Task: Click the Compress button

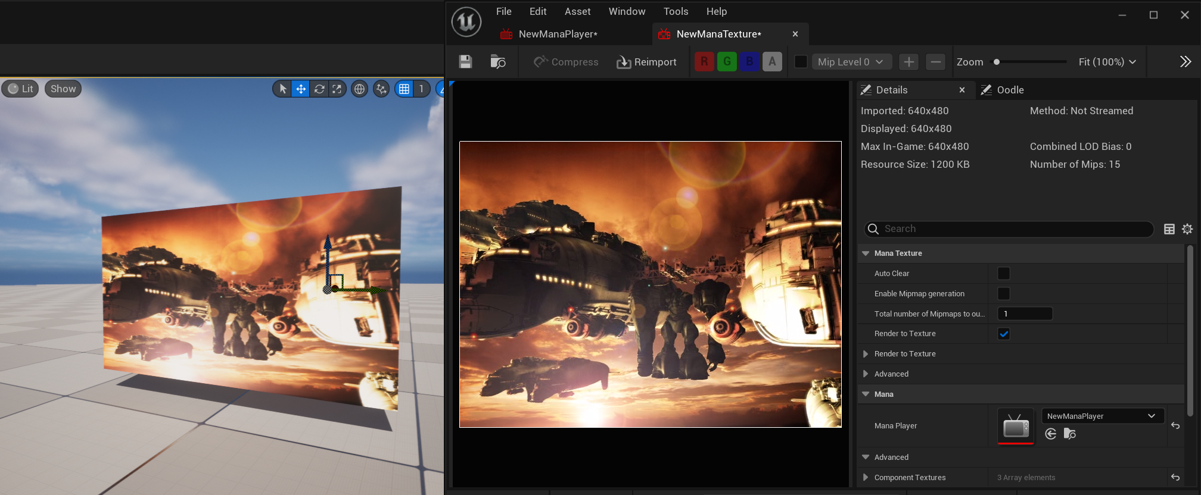Action: point(565,62)
